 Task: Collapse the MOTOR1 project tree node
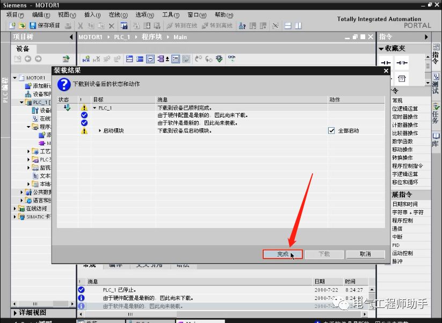click(x=16, y=78)
